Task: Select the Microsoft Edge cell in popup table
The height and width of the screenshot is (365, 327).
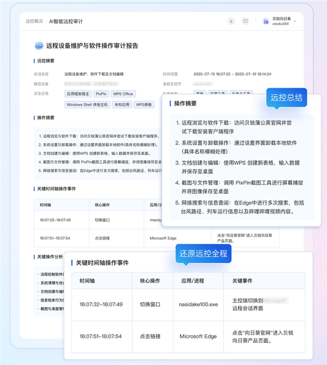Action: point(198,336)
